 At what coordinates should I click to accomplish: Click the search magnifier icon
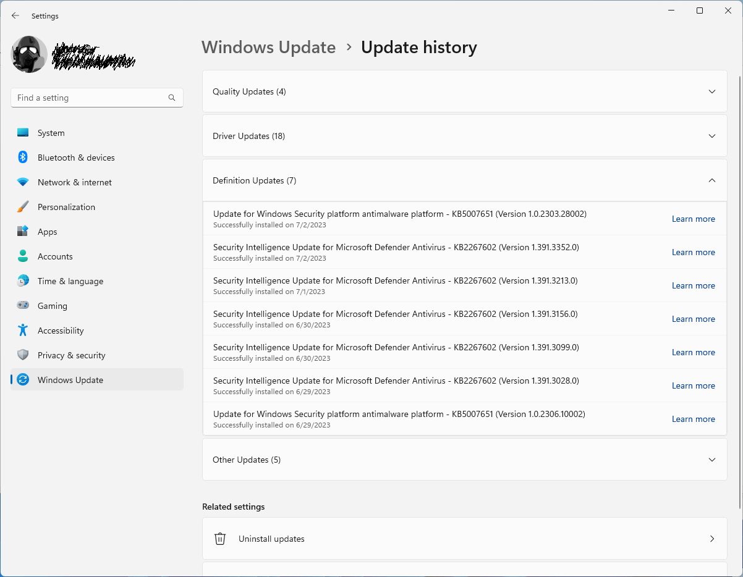(172, 98)
